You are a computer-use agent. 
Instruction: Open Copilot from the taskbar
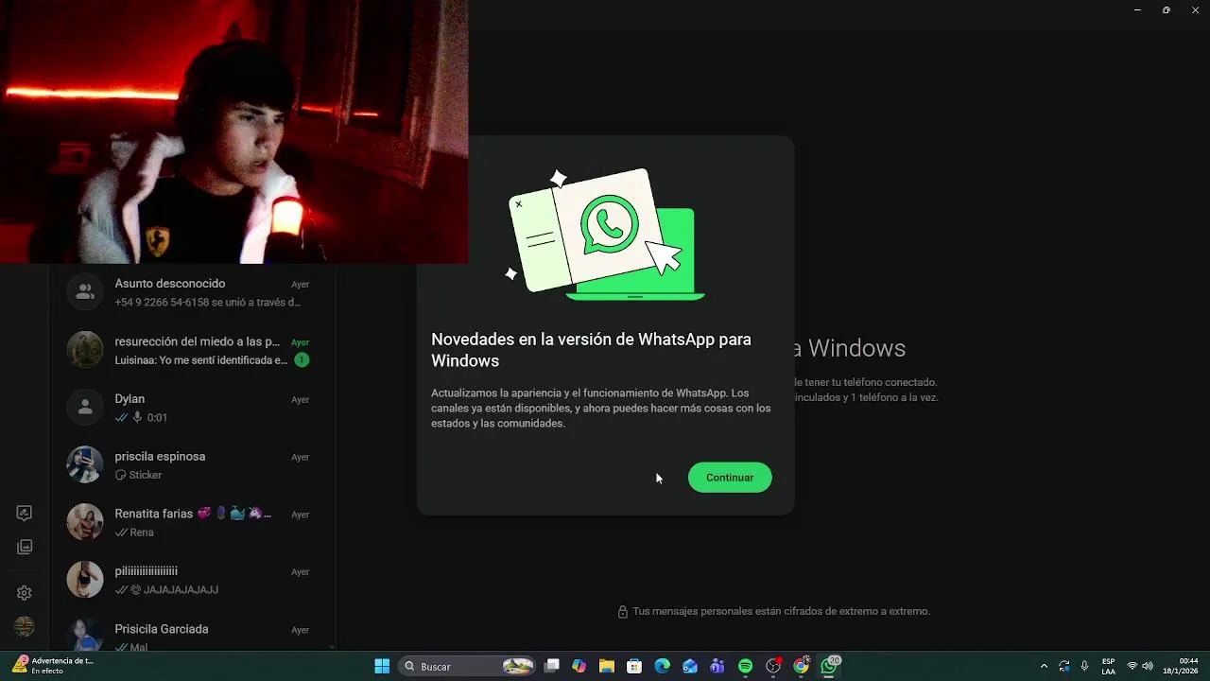[579, 667]
